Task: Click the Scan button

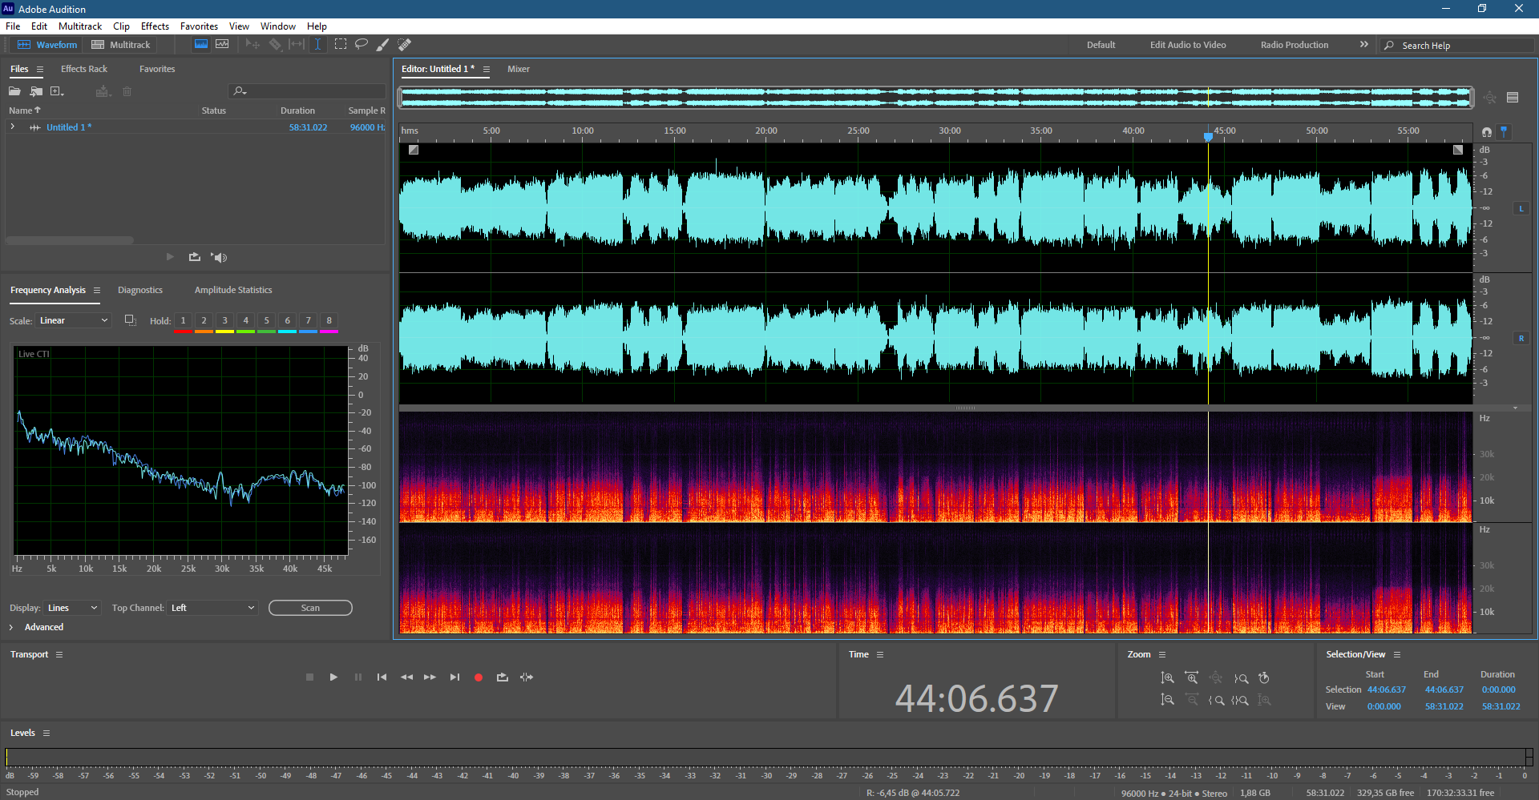Action: [310, 608]
